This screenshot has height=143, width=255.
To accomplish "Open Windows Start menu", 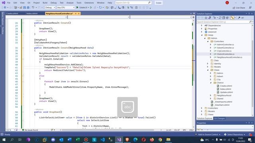I will tap(4, 139).
